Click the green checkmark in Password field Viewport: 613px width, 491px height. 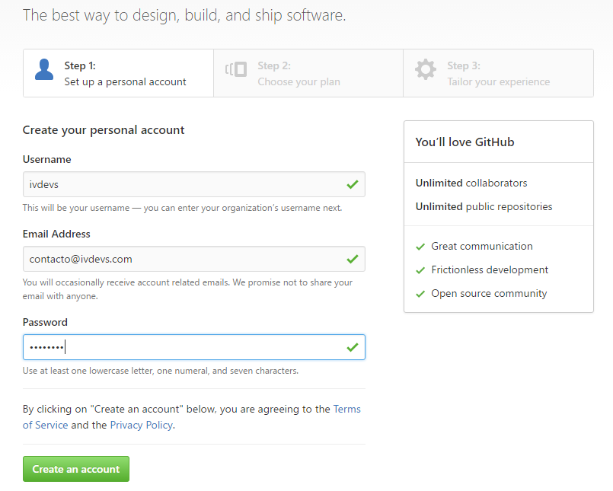point(353,347)
